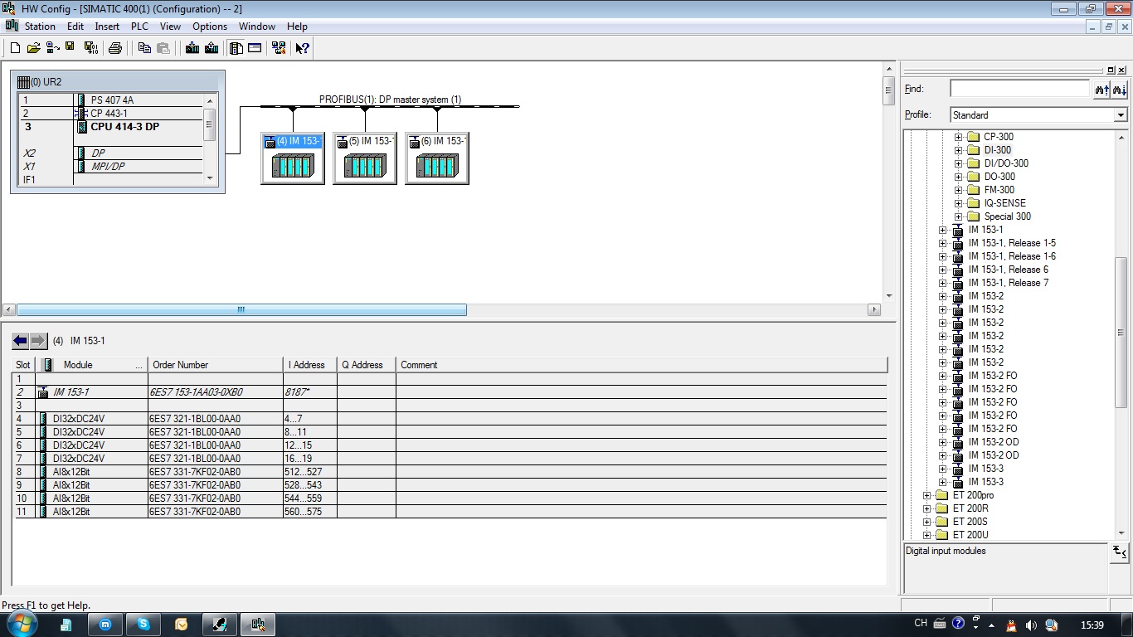The width and height of the screenshot is (1133, 637).
Task: Copy the selection with the Copy toolbar icon
Action: 143,48
